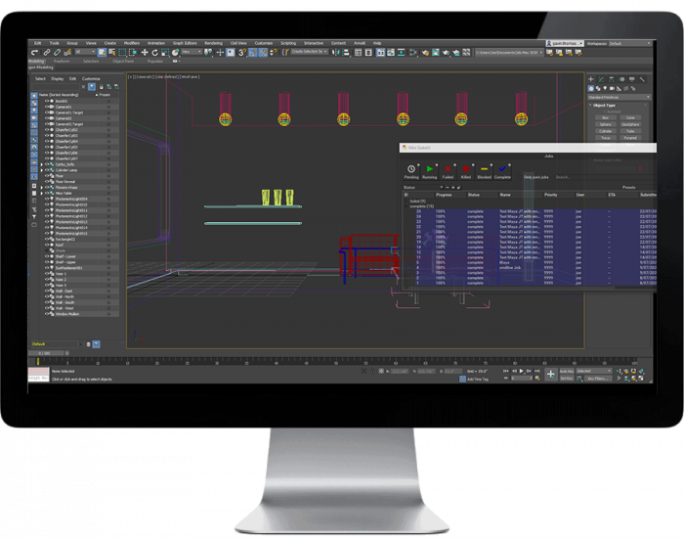Image resolution: width=684 pixels, height=540 pixels.
Task: Show the hidden Shade object
Action: point(47,250)
